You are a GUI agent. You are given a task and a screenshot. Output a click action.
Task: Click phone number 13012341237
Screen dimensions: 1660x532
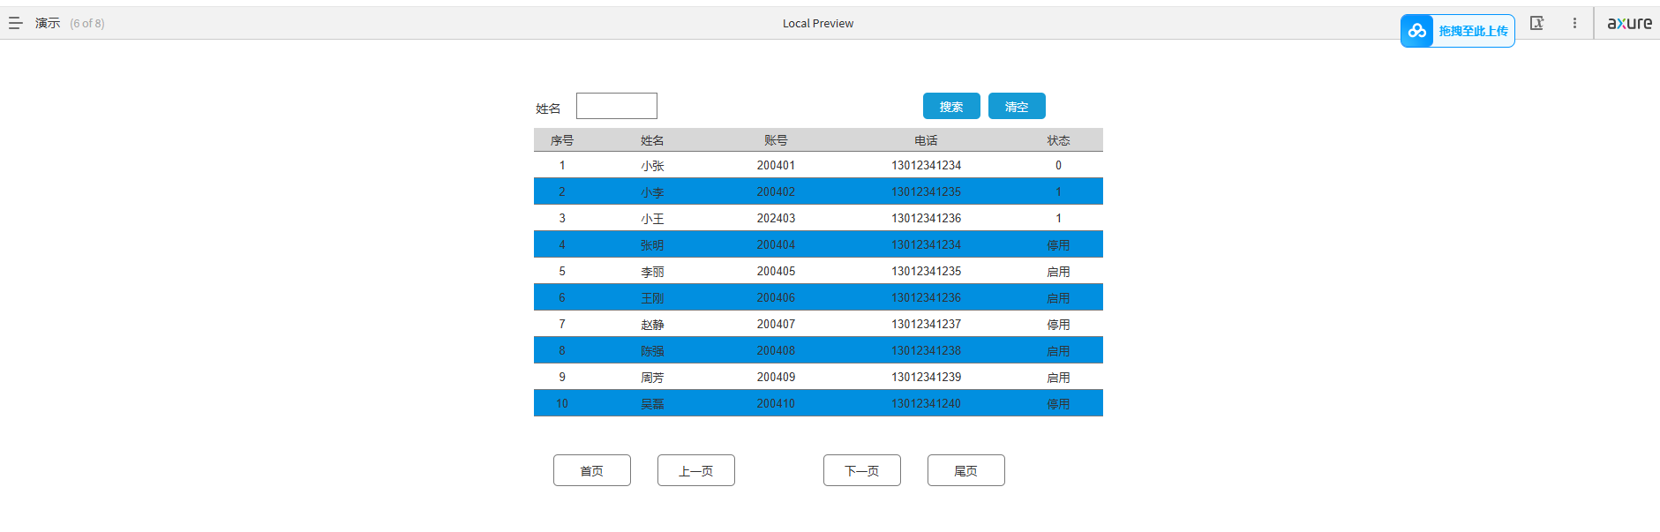click(x=926, y=324)
